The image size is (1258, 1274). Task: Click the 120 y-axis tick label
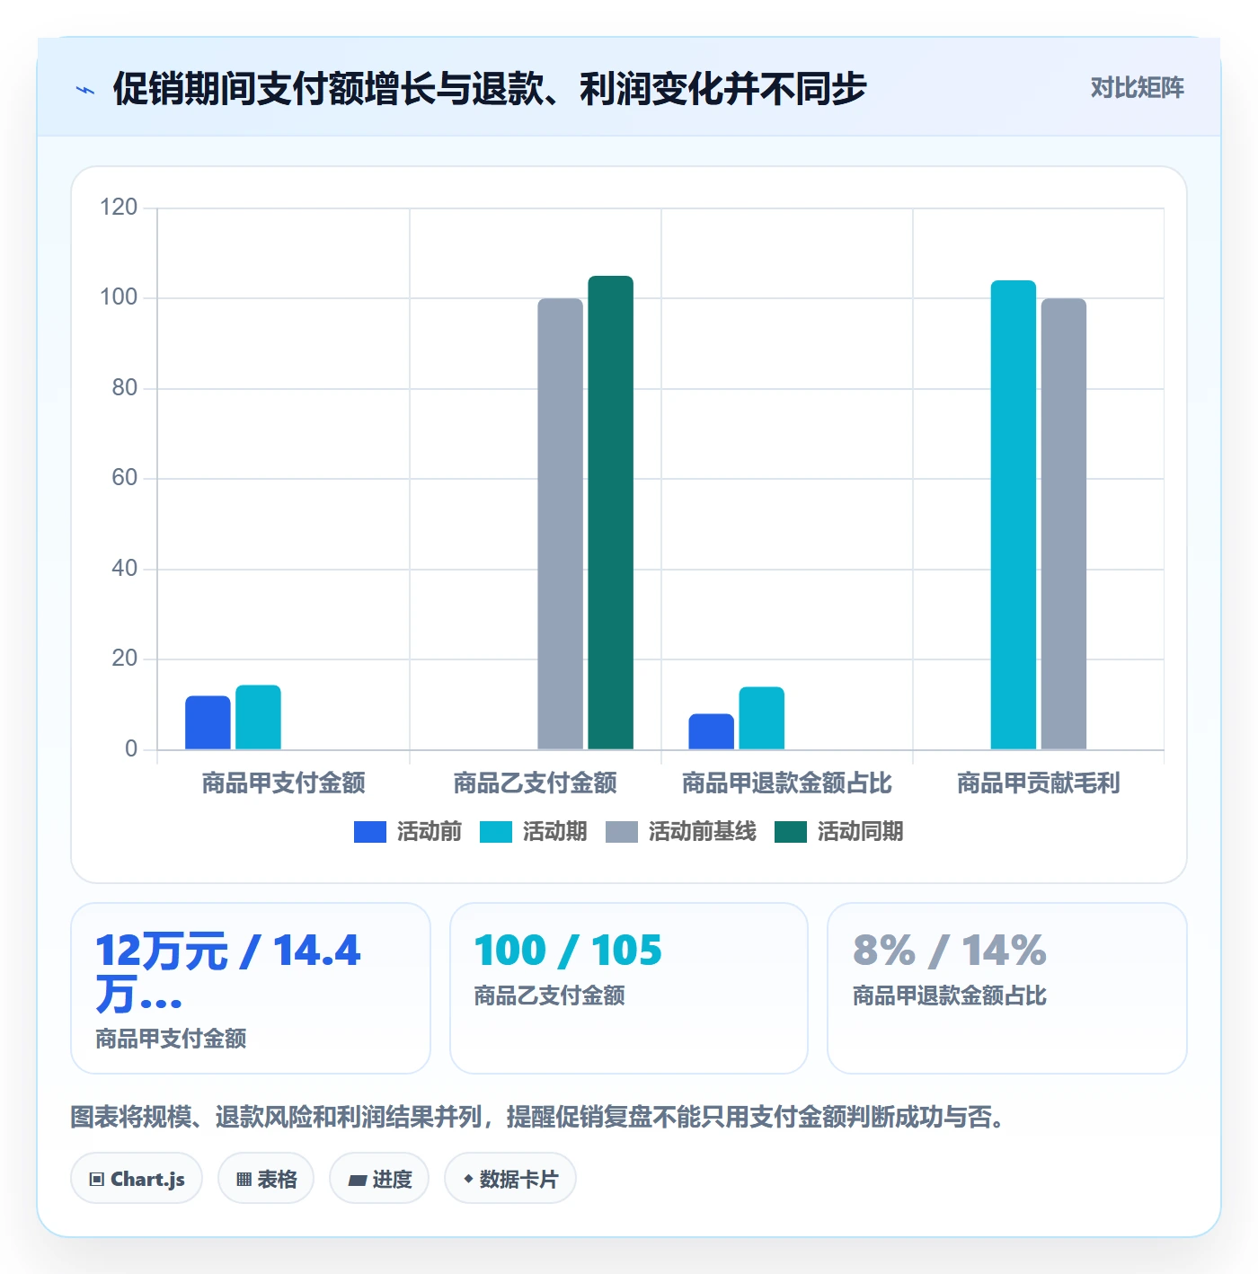pos(119,208)
